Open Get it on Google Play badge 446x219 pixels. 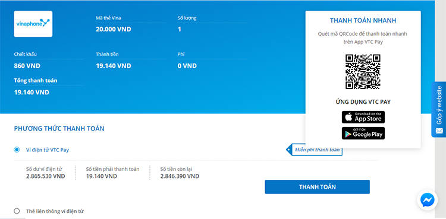[x=363, y=133]
